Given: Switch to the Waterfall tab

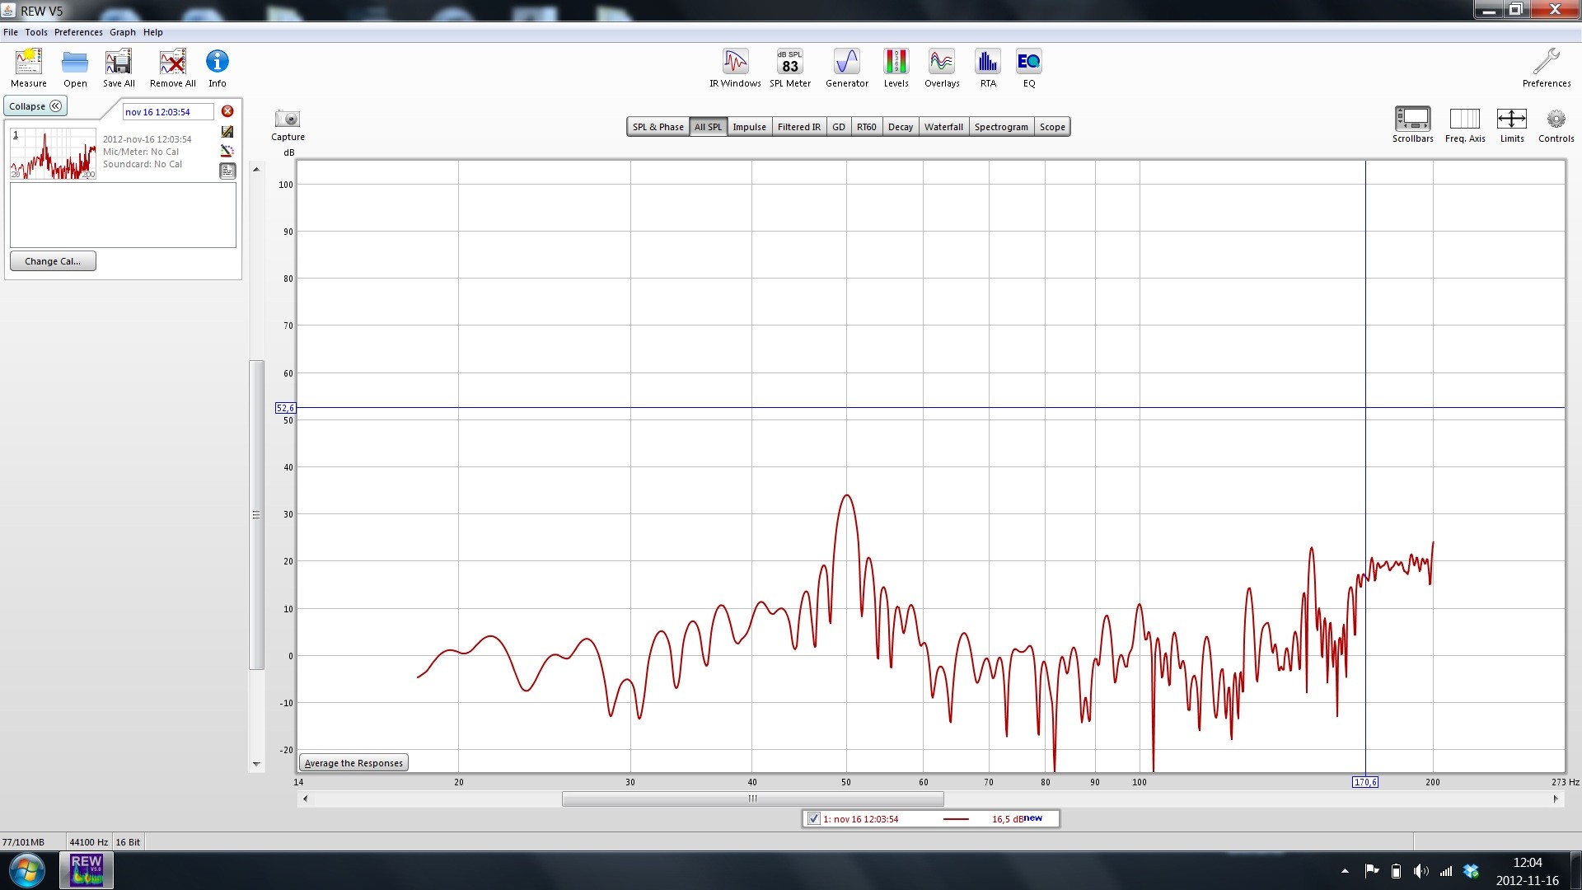Looking at the screenshot, I should [943, 127].
